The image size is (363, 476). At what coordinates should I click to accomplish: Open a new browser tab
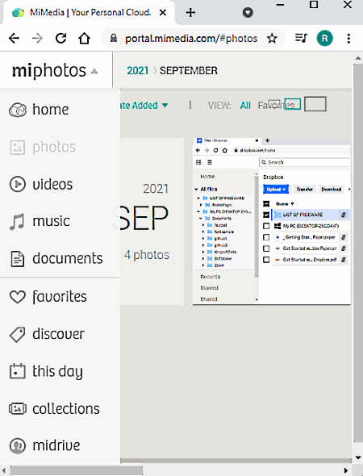[190, 12]
